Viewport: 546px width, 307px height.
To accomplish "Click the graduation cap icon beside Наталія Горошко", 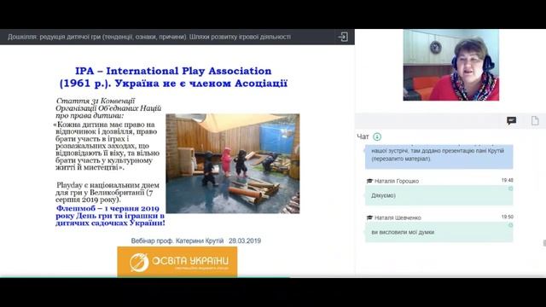I will pos(369,181).
